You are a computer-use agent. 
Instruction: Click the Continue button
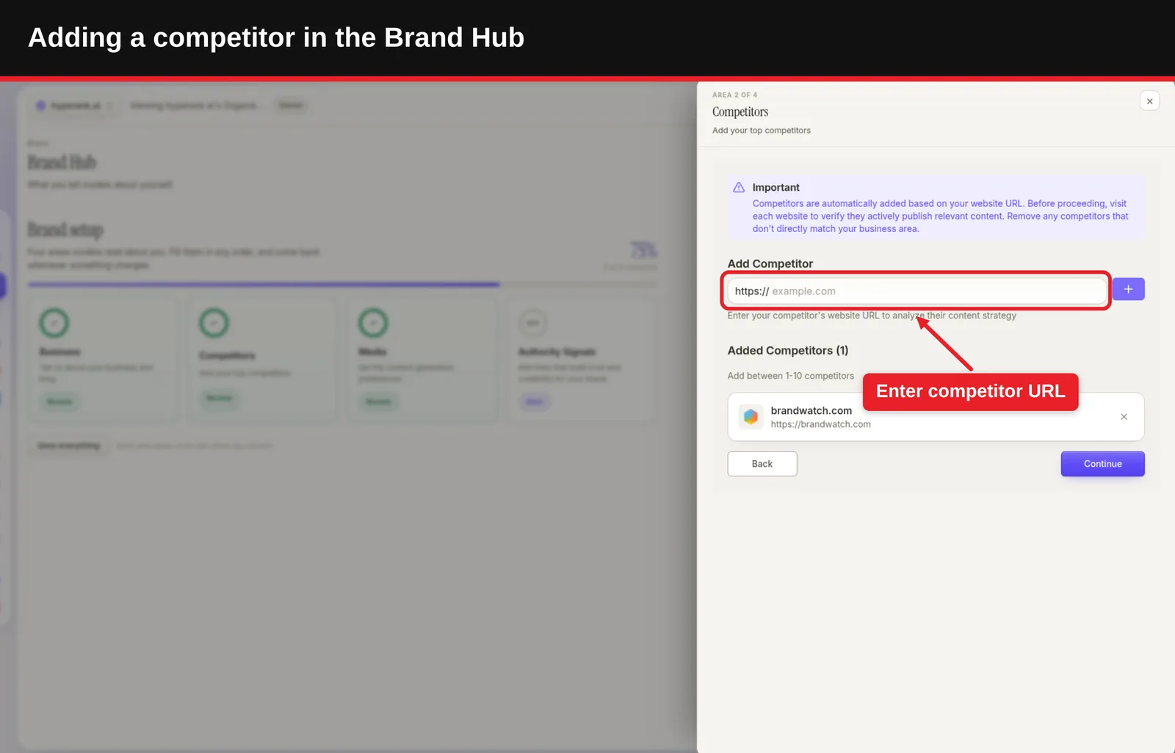click(x=1102, y=464)
